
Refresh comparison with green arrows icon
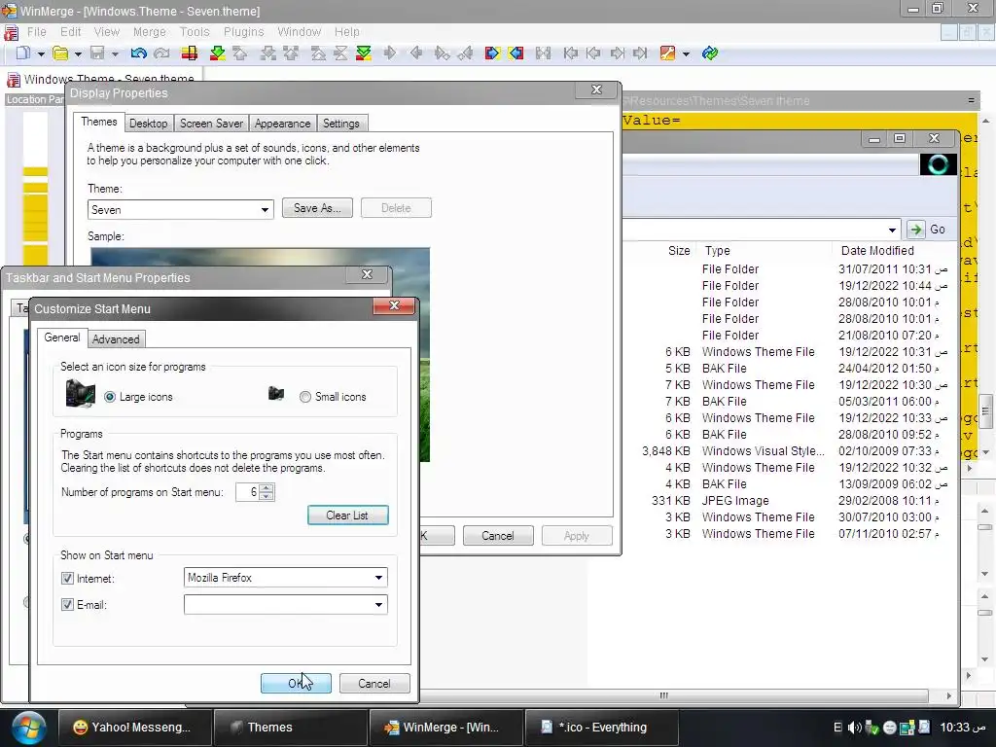point(710,53)
